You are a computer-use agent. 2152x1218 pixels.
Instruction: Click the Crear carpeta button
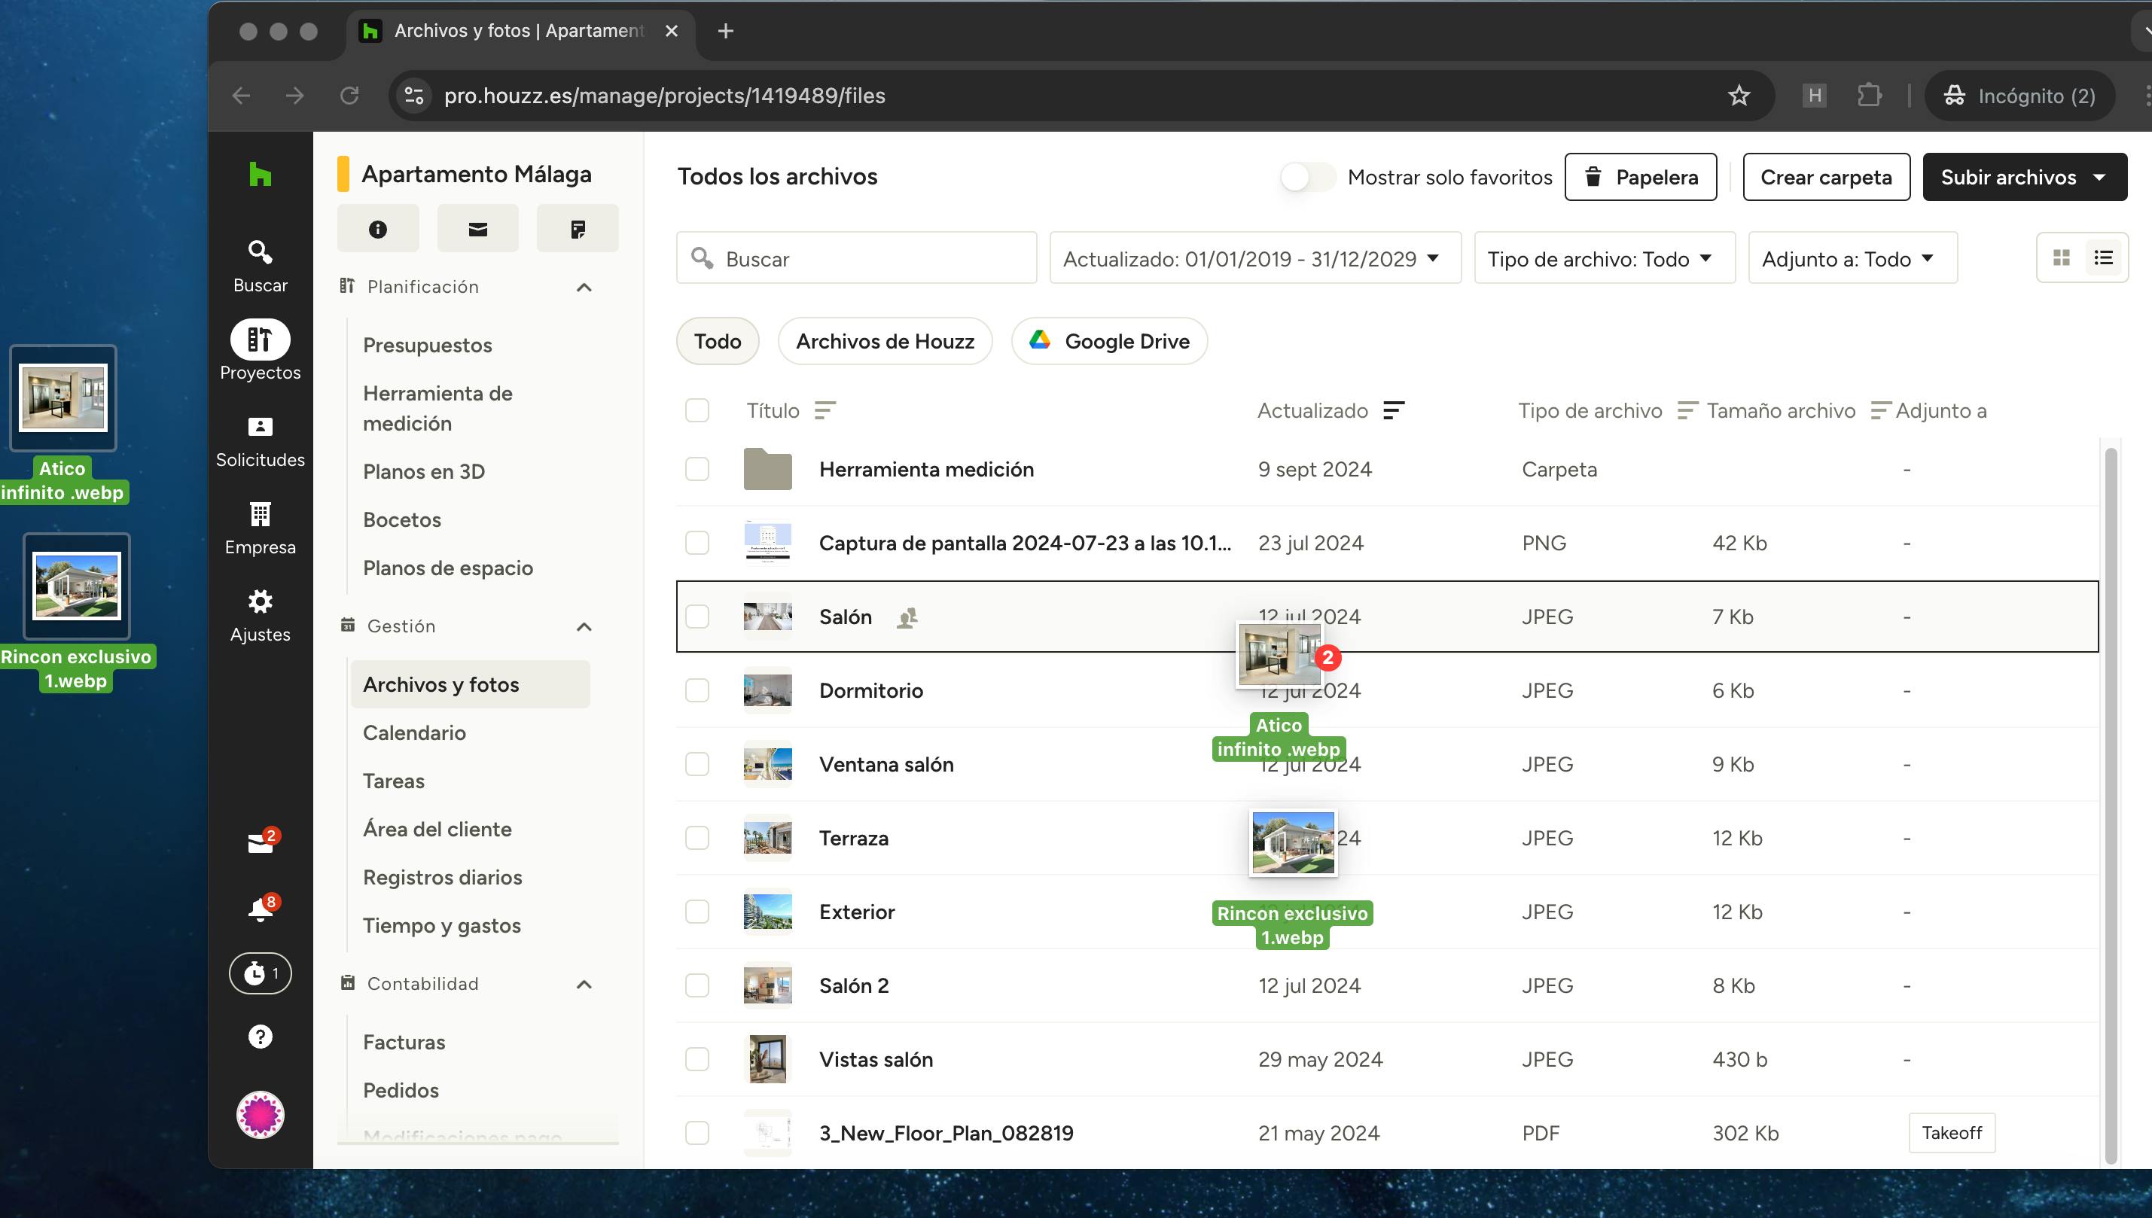point(1826,178)
